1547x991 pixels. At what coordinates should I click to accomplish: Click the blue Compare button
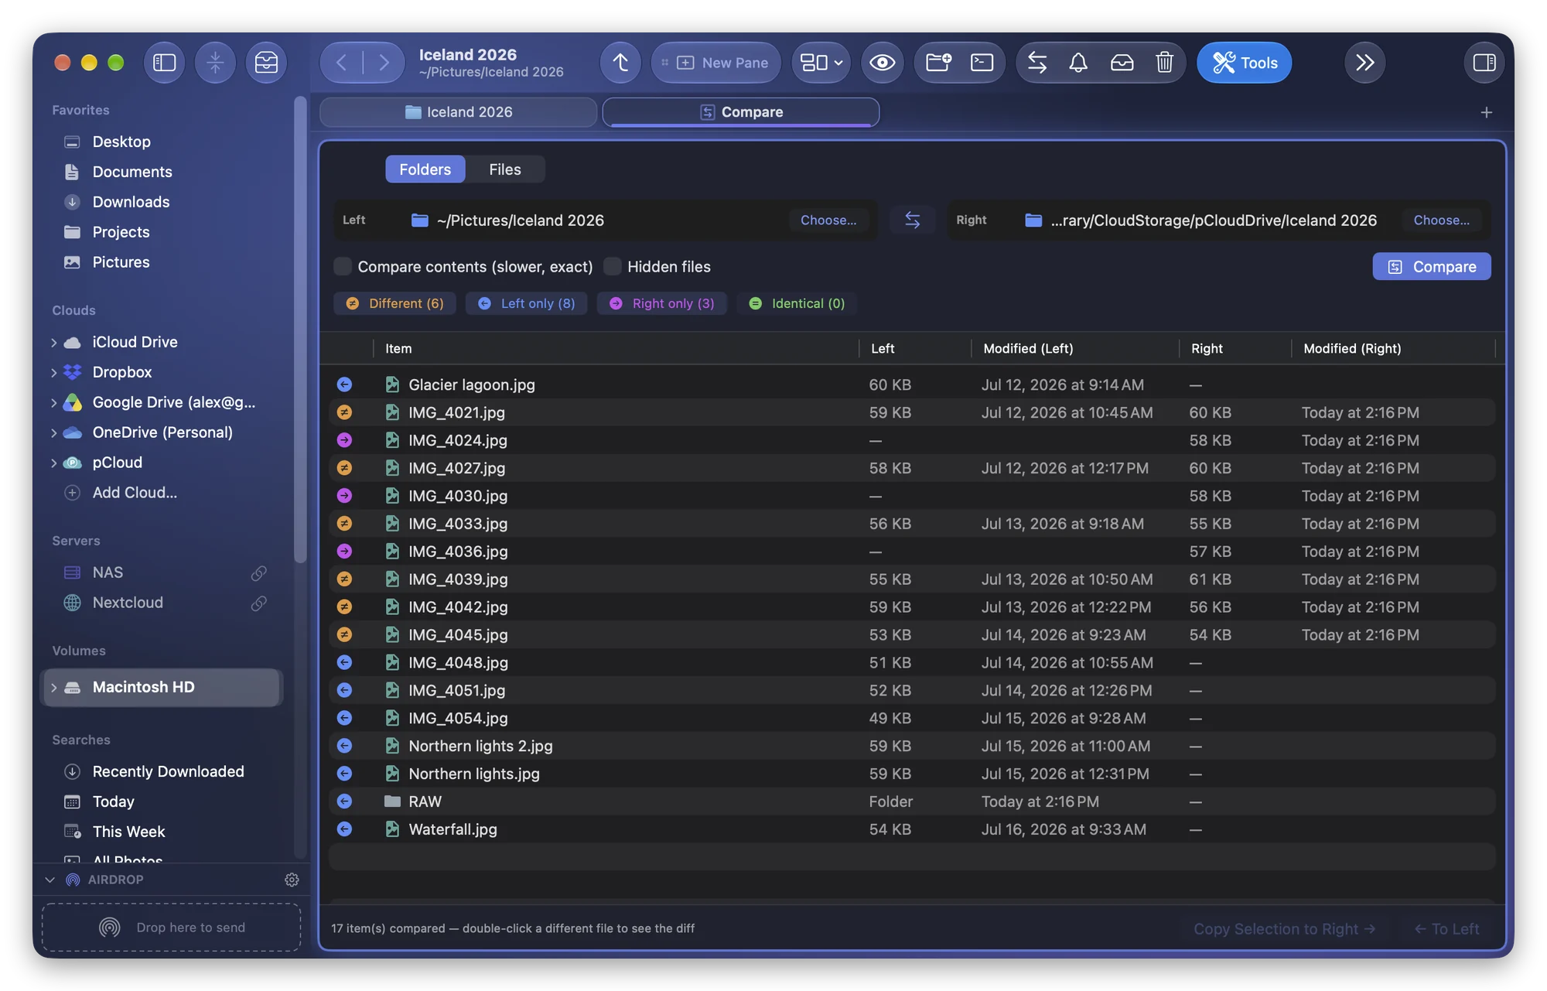coord(1431,267)
